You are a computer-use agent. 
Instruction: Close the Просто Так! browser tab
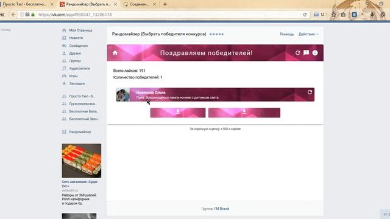[52, 4]
